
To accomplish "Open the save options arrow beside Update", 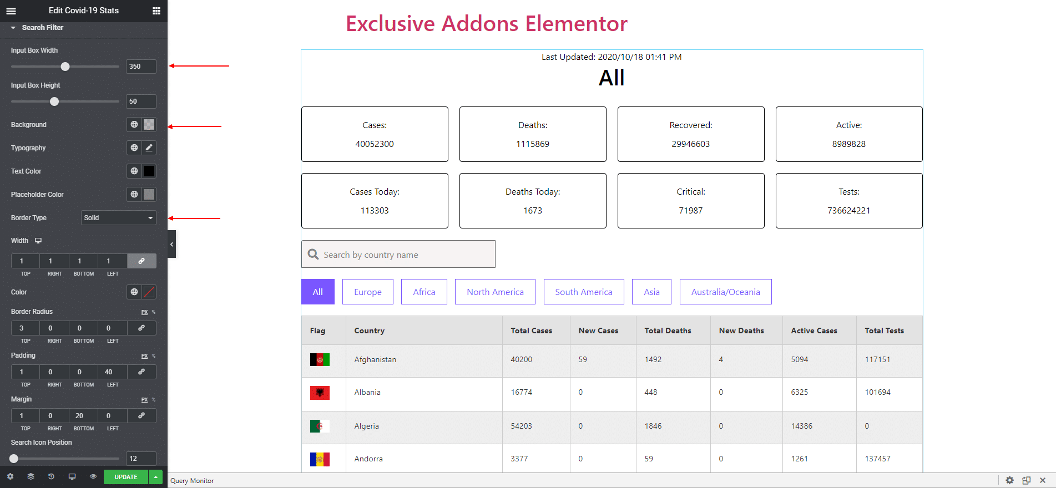I will tap(156, 477).
